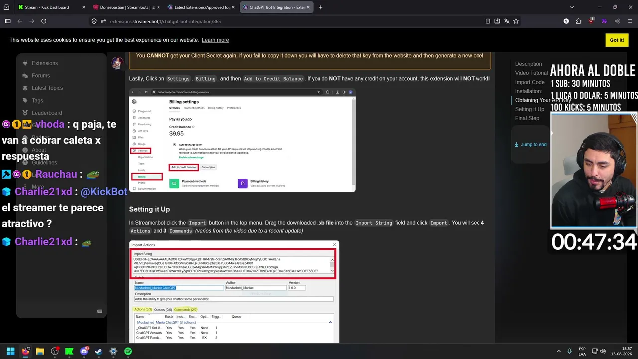Close the Latest Extensions/Approved topics tab
638x359 pixels.
point(233,7)
